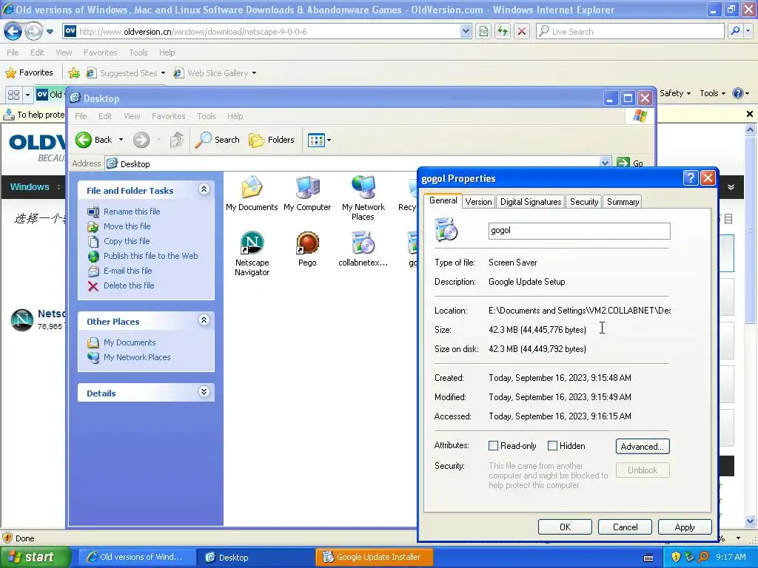Click Go button next to Address bar
This screenshot has width=758, height=568.
click(630, 163)
